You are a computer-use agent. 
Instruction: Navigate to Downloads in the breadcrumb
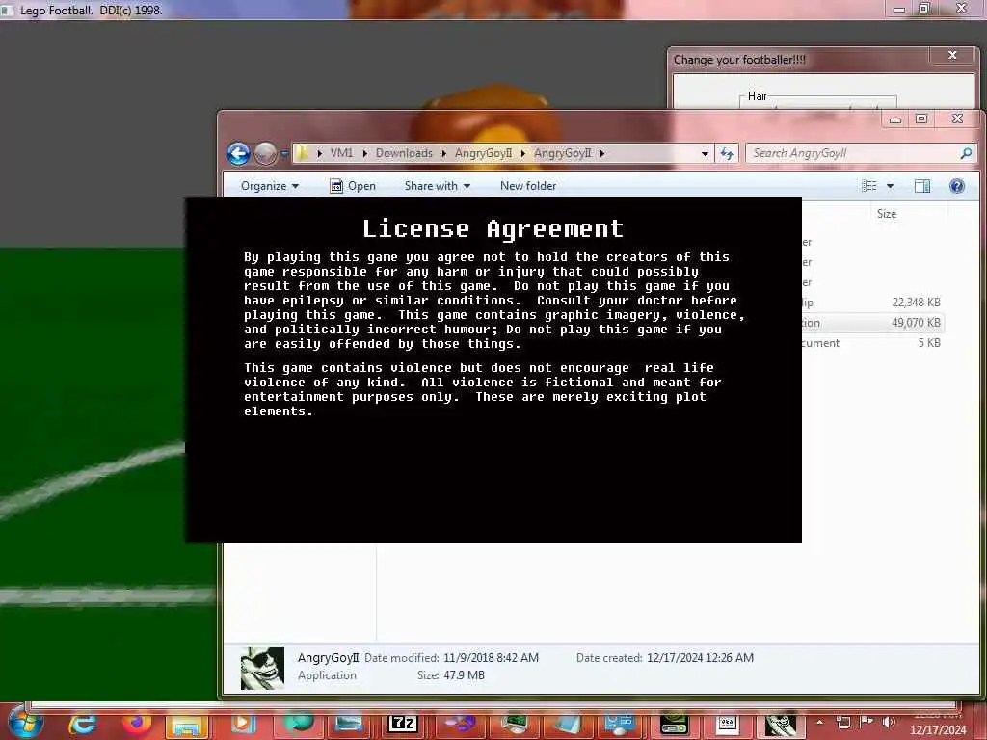(404, 153)
